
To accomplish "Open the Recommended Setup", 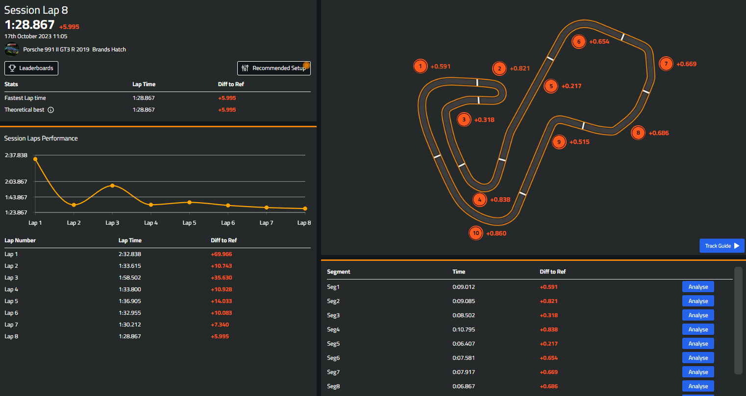I will [x=274, y=68].
